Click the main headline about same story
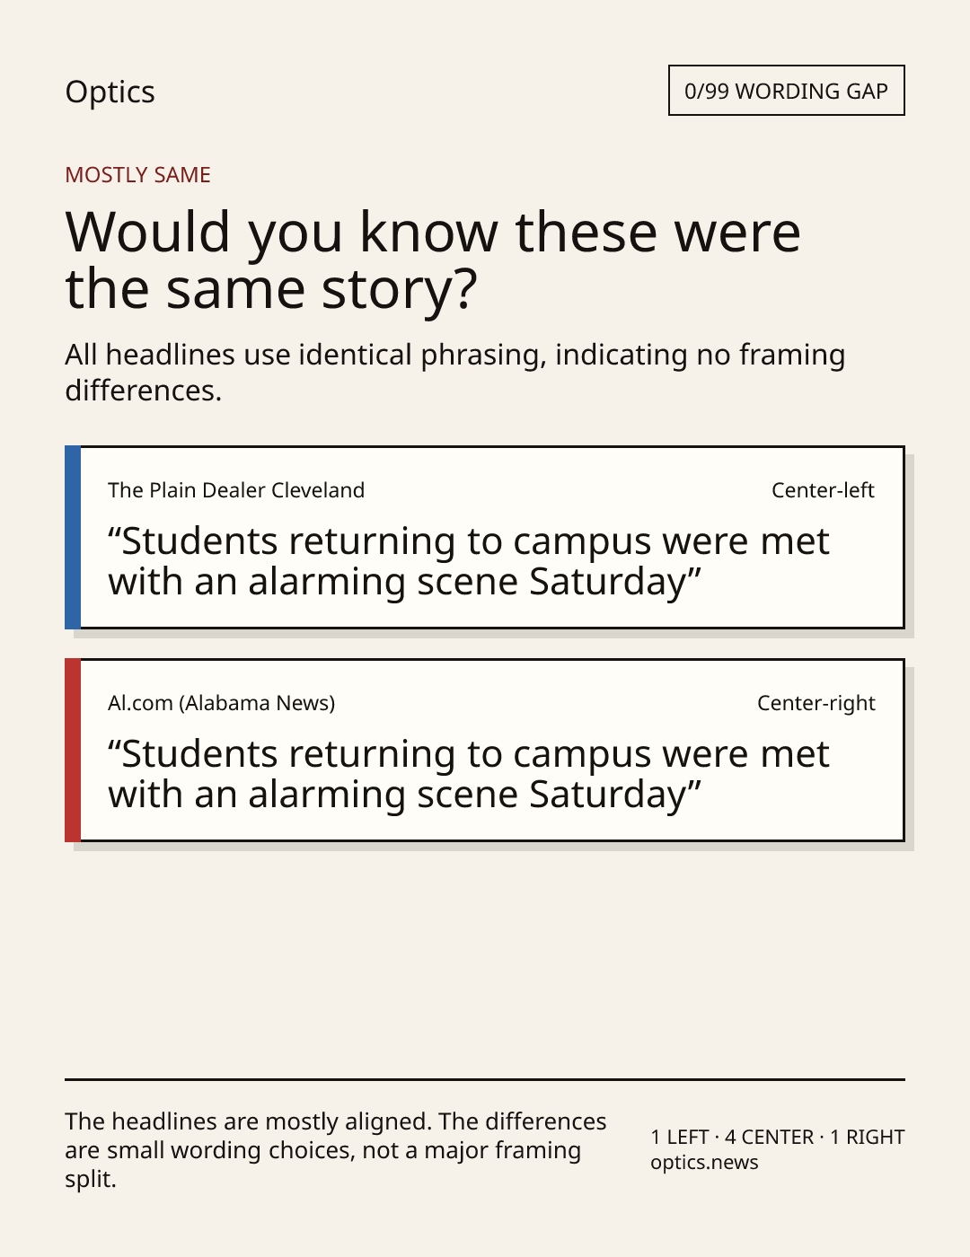The height and width of the screenshot is (1257, 970). (x=433, y=259)
